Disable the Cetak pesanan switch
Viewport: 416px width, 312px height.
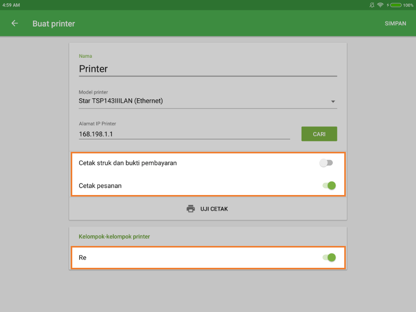click(329, 186)
